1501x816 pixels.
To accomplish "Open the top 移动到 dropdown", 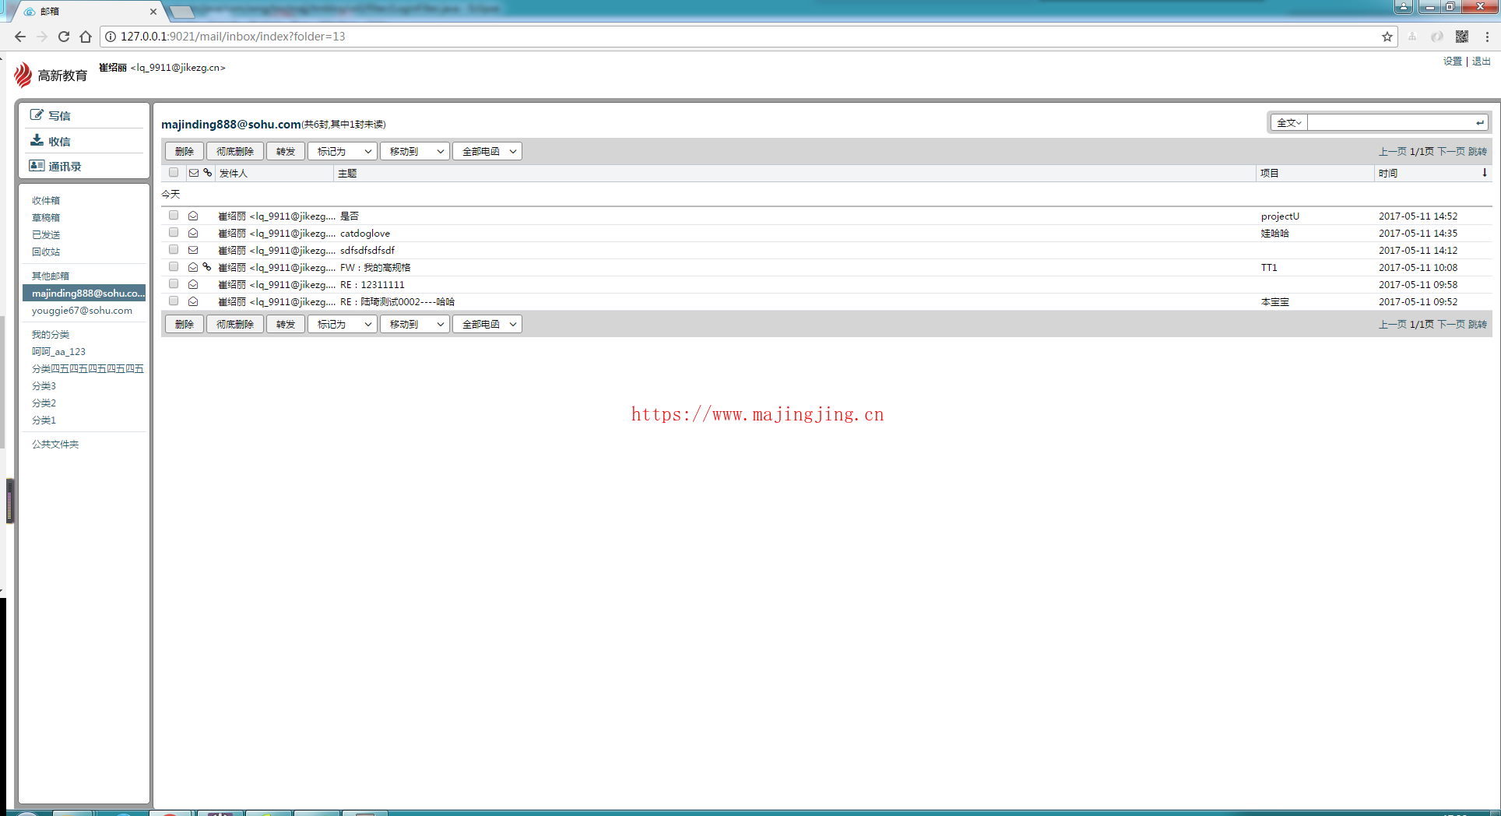I will [415, 151].
